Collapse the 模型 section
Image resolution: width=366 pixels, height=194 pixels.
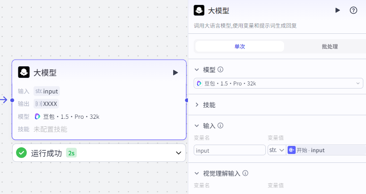(197, 69)
